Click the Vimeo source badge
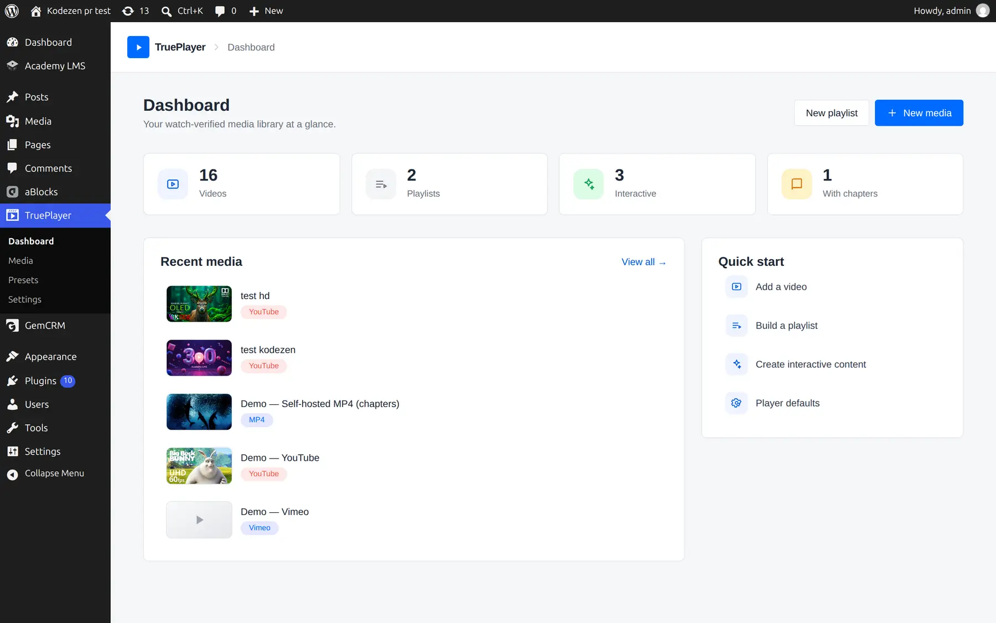 pos(260,528)
